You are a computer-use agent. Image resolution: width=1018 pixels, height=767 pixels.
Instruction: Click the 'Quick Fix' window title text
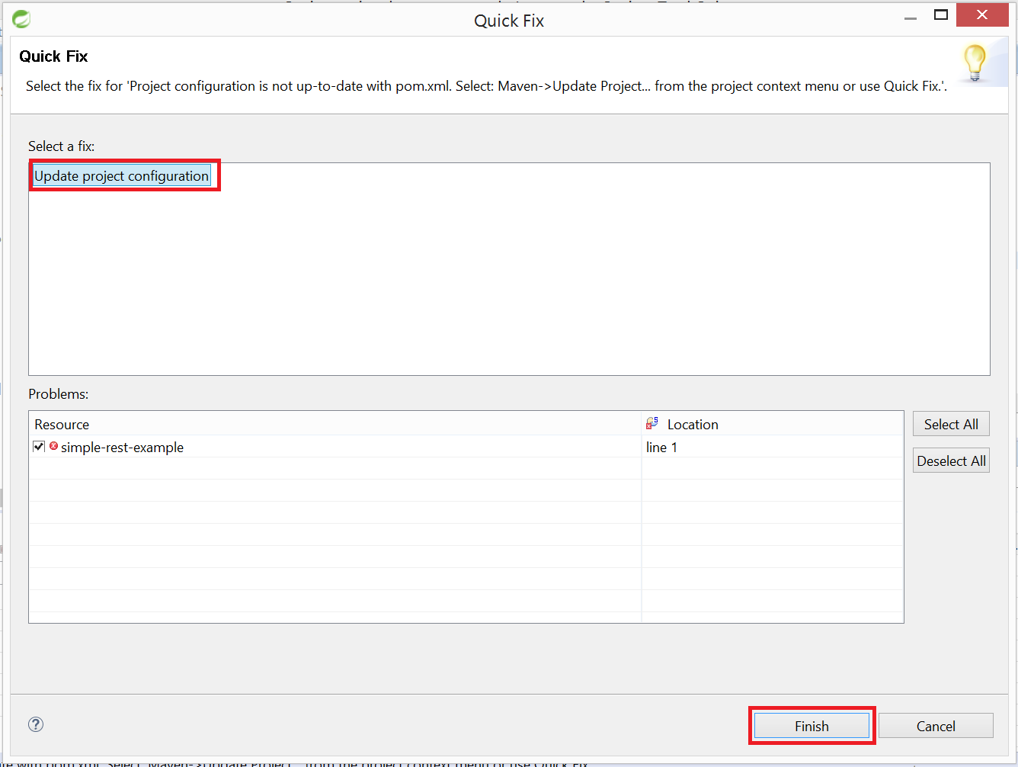tap(509, 21)
